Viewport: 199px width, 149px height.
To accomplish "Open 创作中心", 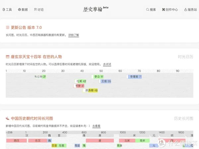I will [x=170, y=10].
